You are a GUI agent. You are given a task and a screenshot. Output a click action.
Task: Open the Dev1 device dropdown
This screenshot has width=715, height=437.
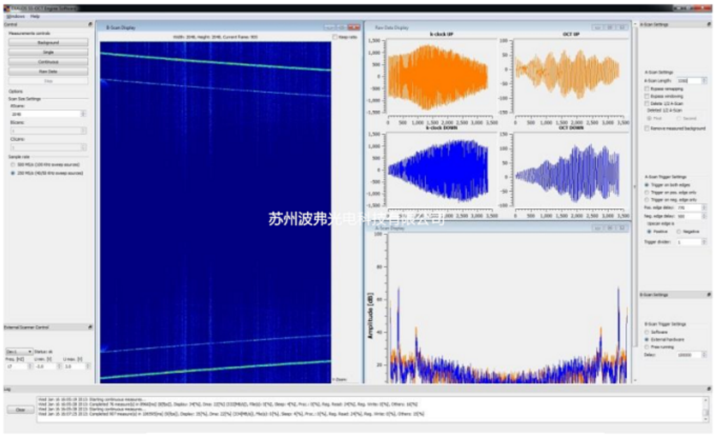point(19,351)
